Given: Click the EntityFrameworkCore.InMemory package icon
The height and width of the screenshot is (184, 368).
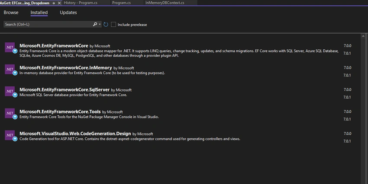Looking at the screenshot, I should [10, 69].
